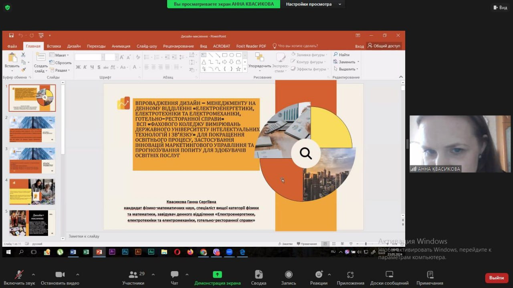Click the red Выйти button
This screenshot has height=288, width=513.
click(496, 278)
